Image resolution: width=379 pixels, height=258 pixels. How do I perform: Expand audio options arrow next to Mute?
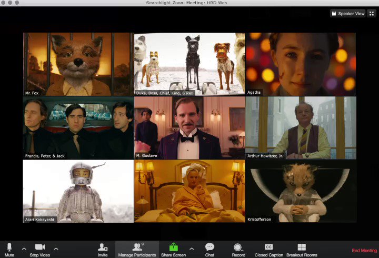[x=24, y=249]
